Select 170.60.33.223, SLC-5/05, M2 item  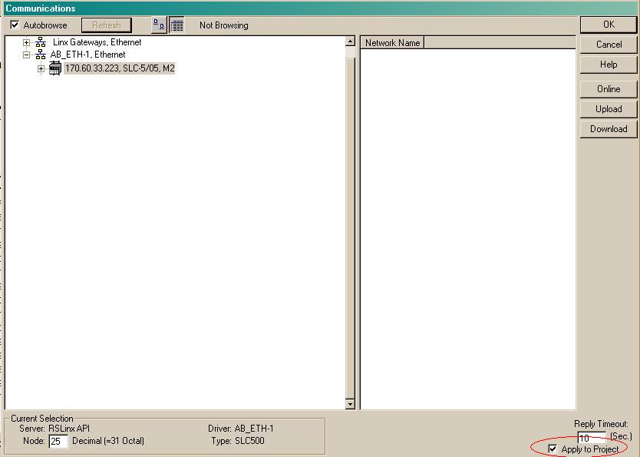[120, 68]
